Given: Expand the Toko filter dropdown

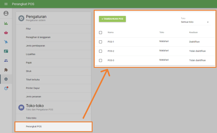Looking at the screenshot, I should coord(196,22).
